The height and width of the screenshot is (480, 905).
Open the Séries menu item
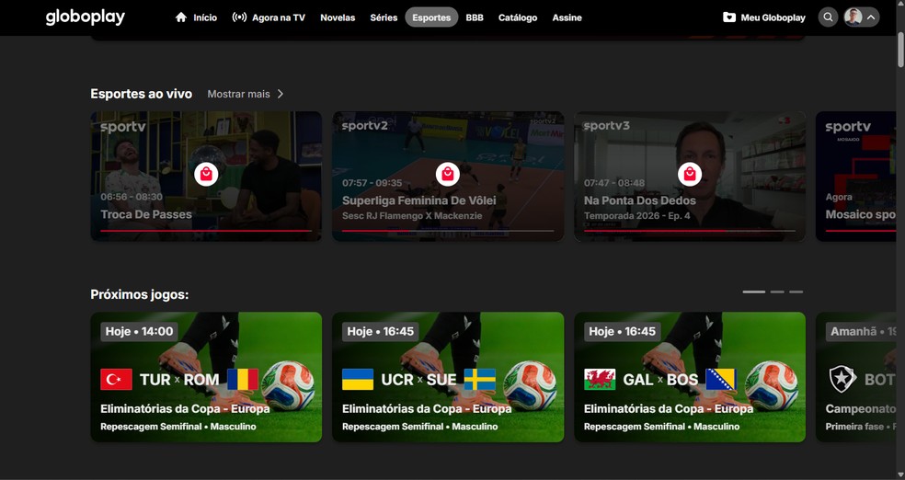[x=384, y=17]
